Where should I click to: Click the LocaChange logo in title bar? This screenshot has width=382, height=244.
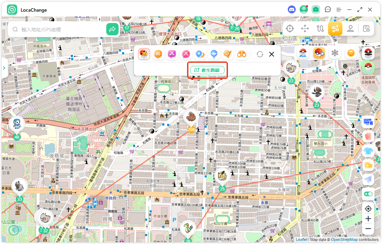click(12, 10)
